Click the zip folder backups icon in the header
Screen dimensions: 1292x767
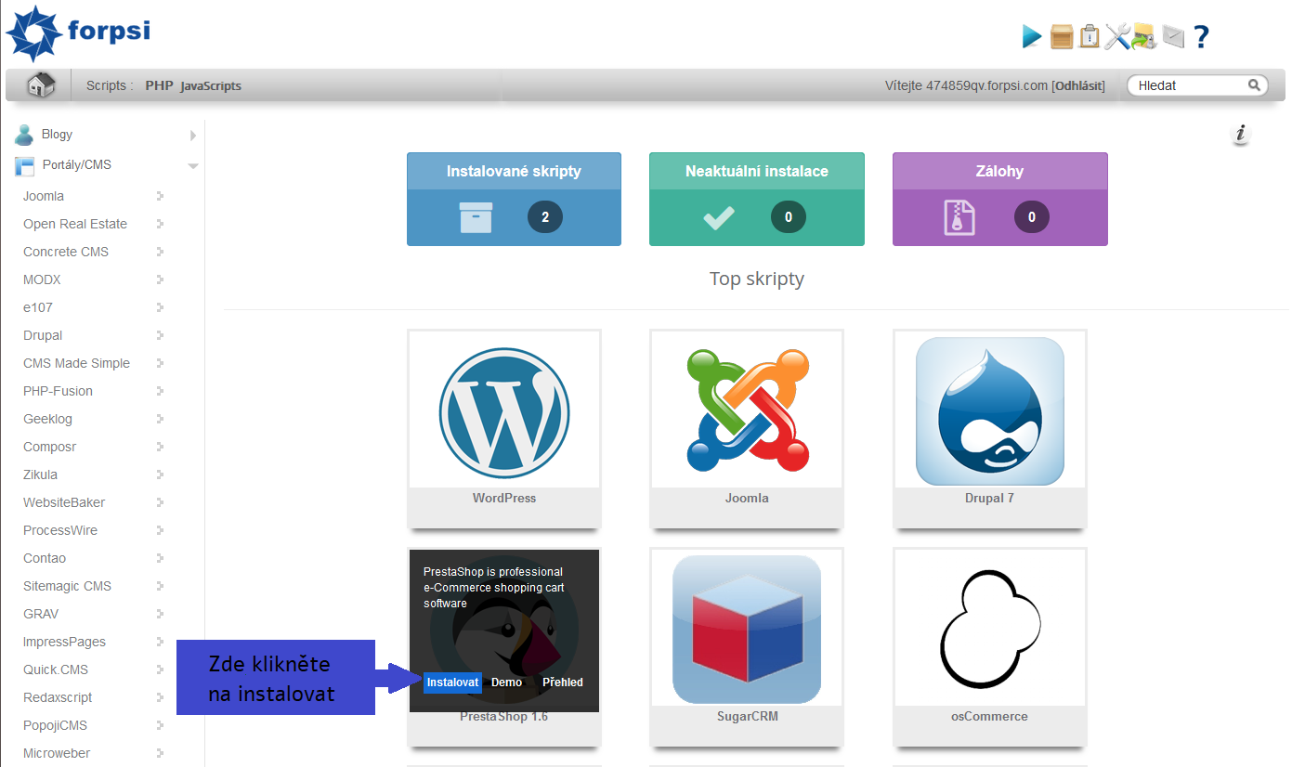point(1143,36)
